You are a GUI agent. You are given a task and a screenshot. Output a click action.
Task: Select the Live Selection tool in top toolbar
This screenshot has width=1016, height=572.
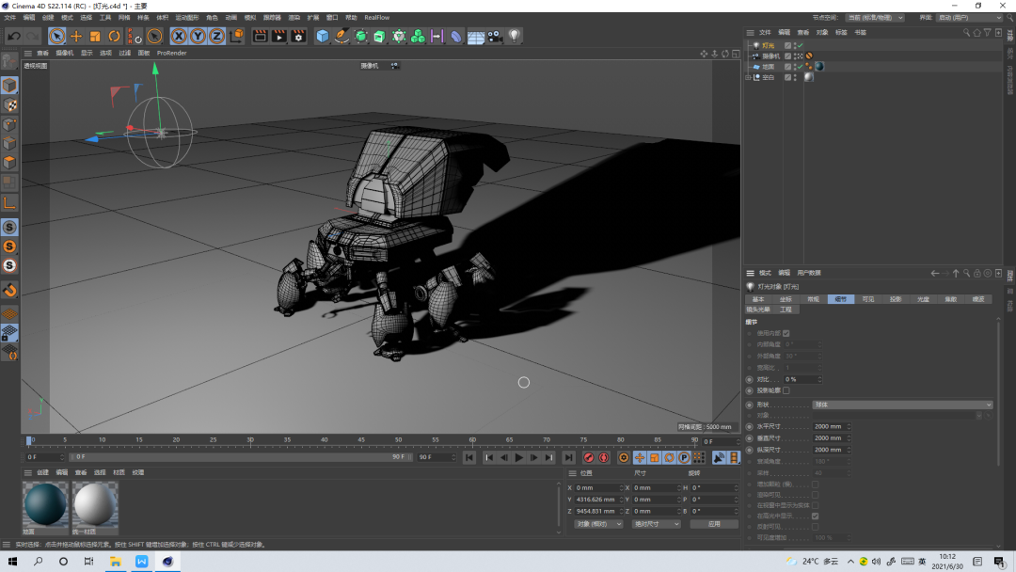(x=57, y=37)
